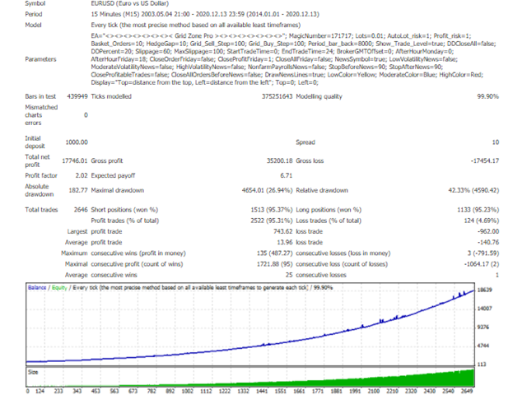The image size is (527, 395).
Task: Click the Total net profit value 17746.01
Action: pos(75,161)
